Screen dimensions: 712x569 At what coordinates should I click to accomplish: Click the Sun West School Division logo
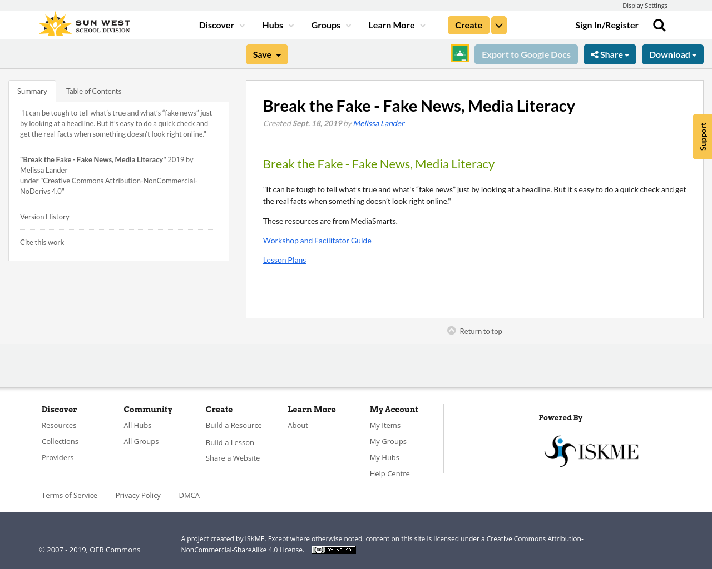pos(83,23)
